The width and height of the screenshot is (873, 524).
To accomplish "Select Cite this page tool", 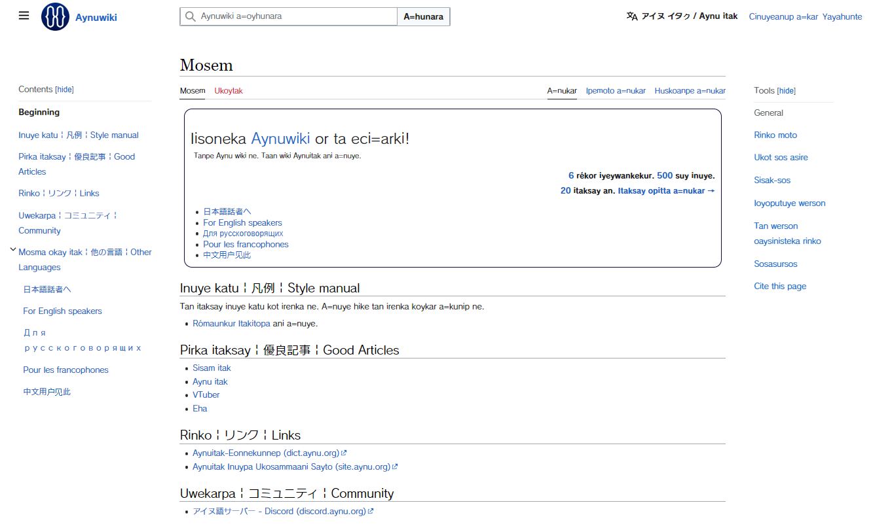I will [780, 286].
